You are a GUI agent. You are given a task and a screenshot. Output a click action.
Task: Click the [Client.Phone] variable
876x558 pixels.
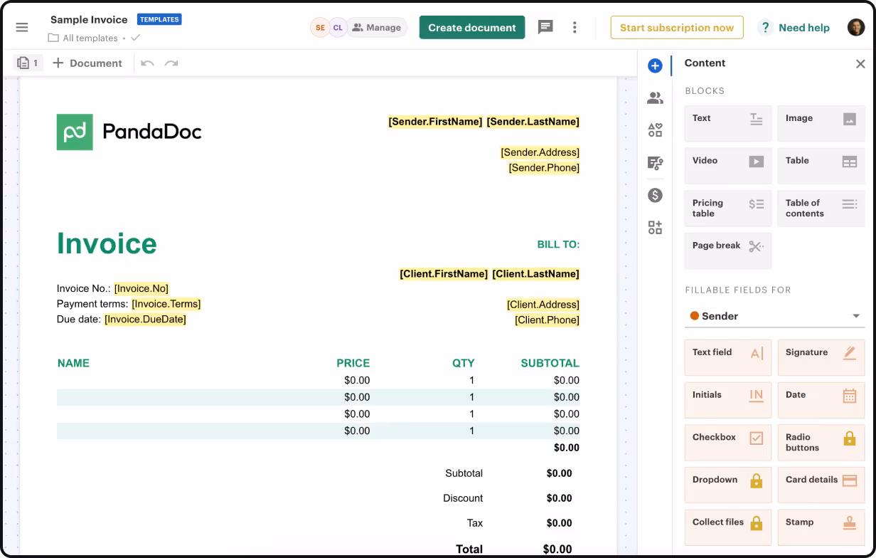click(x=547, y=320)
